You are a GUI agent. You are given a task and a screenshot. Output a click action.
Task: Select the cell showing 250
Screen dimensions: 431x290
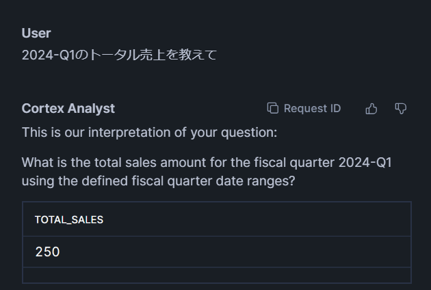tap(48, 252)
